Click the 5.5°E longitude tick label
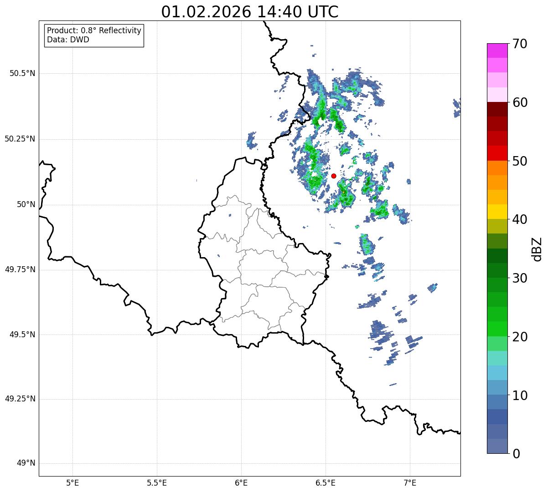The image size is (548, 492). click(157, 483)
